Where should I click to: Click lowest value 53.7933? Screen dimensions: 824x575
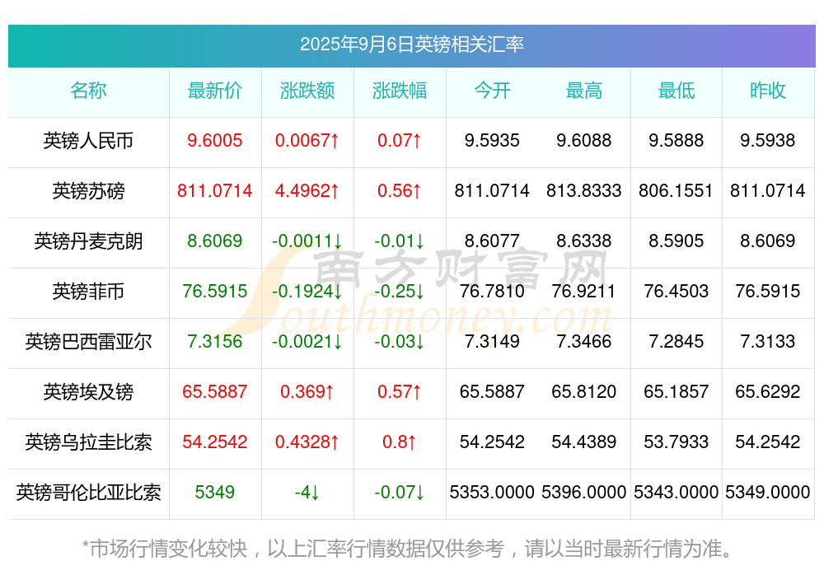coord(677,442)
